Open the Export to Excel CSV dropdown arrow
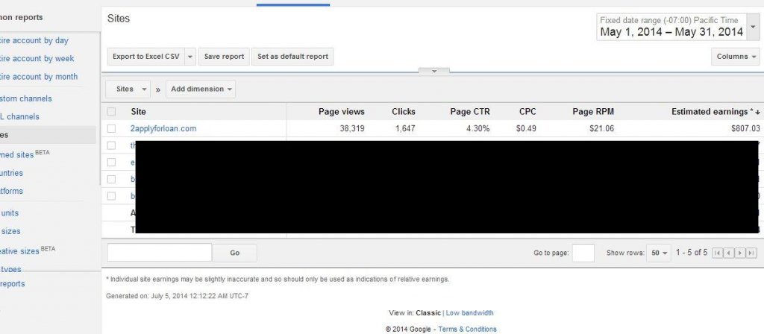Image resolution: width=764 pixels, height=334 pixels. click(190, 57)
